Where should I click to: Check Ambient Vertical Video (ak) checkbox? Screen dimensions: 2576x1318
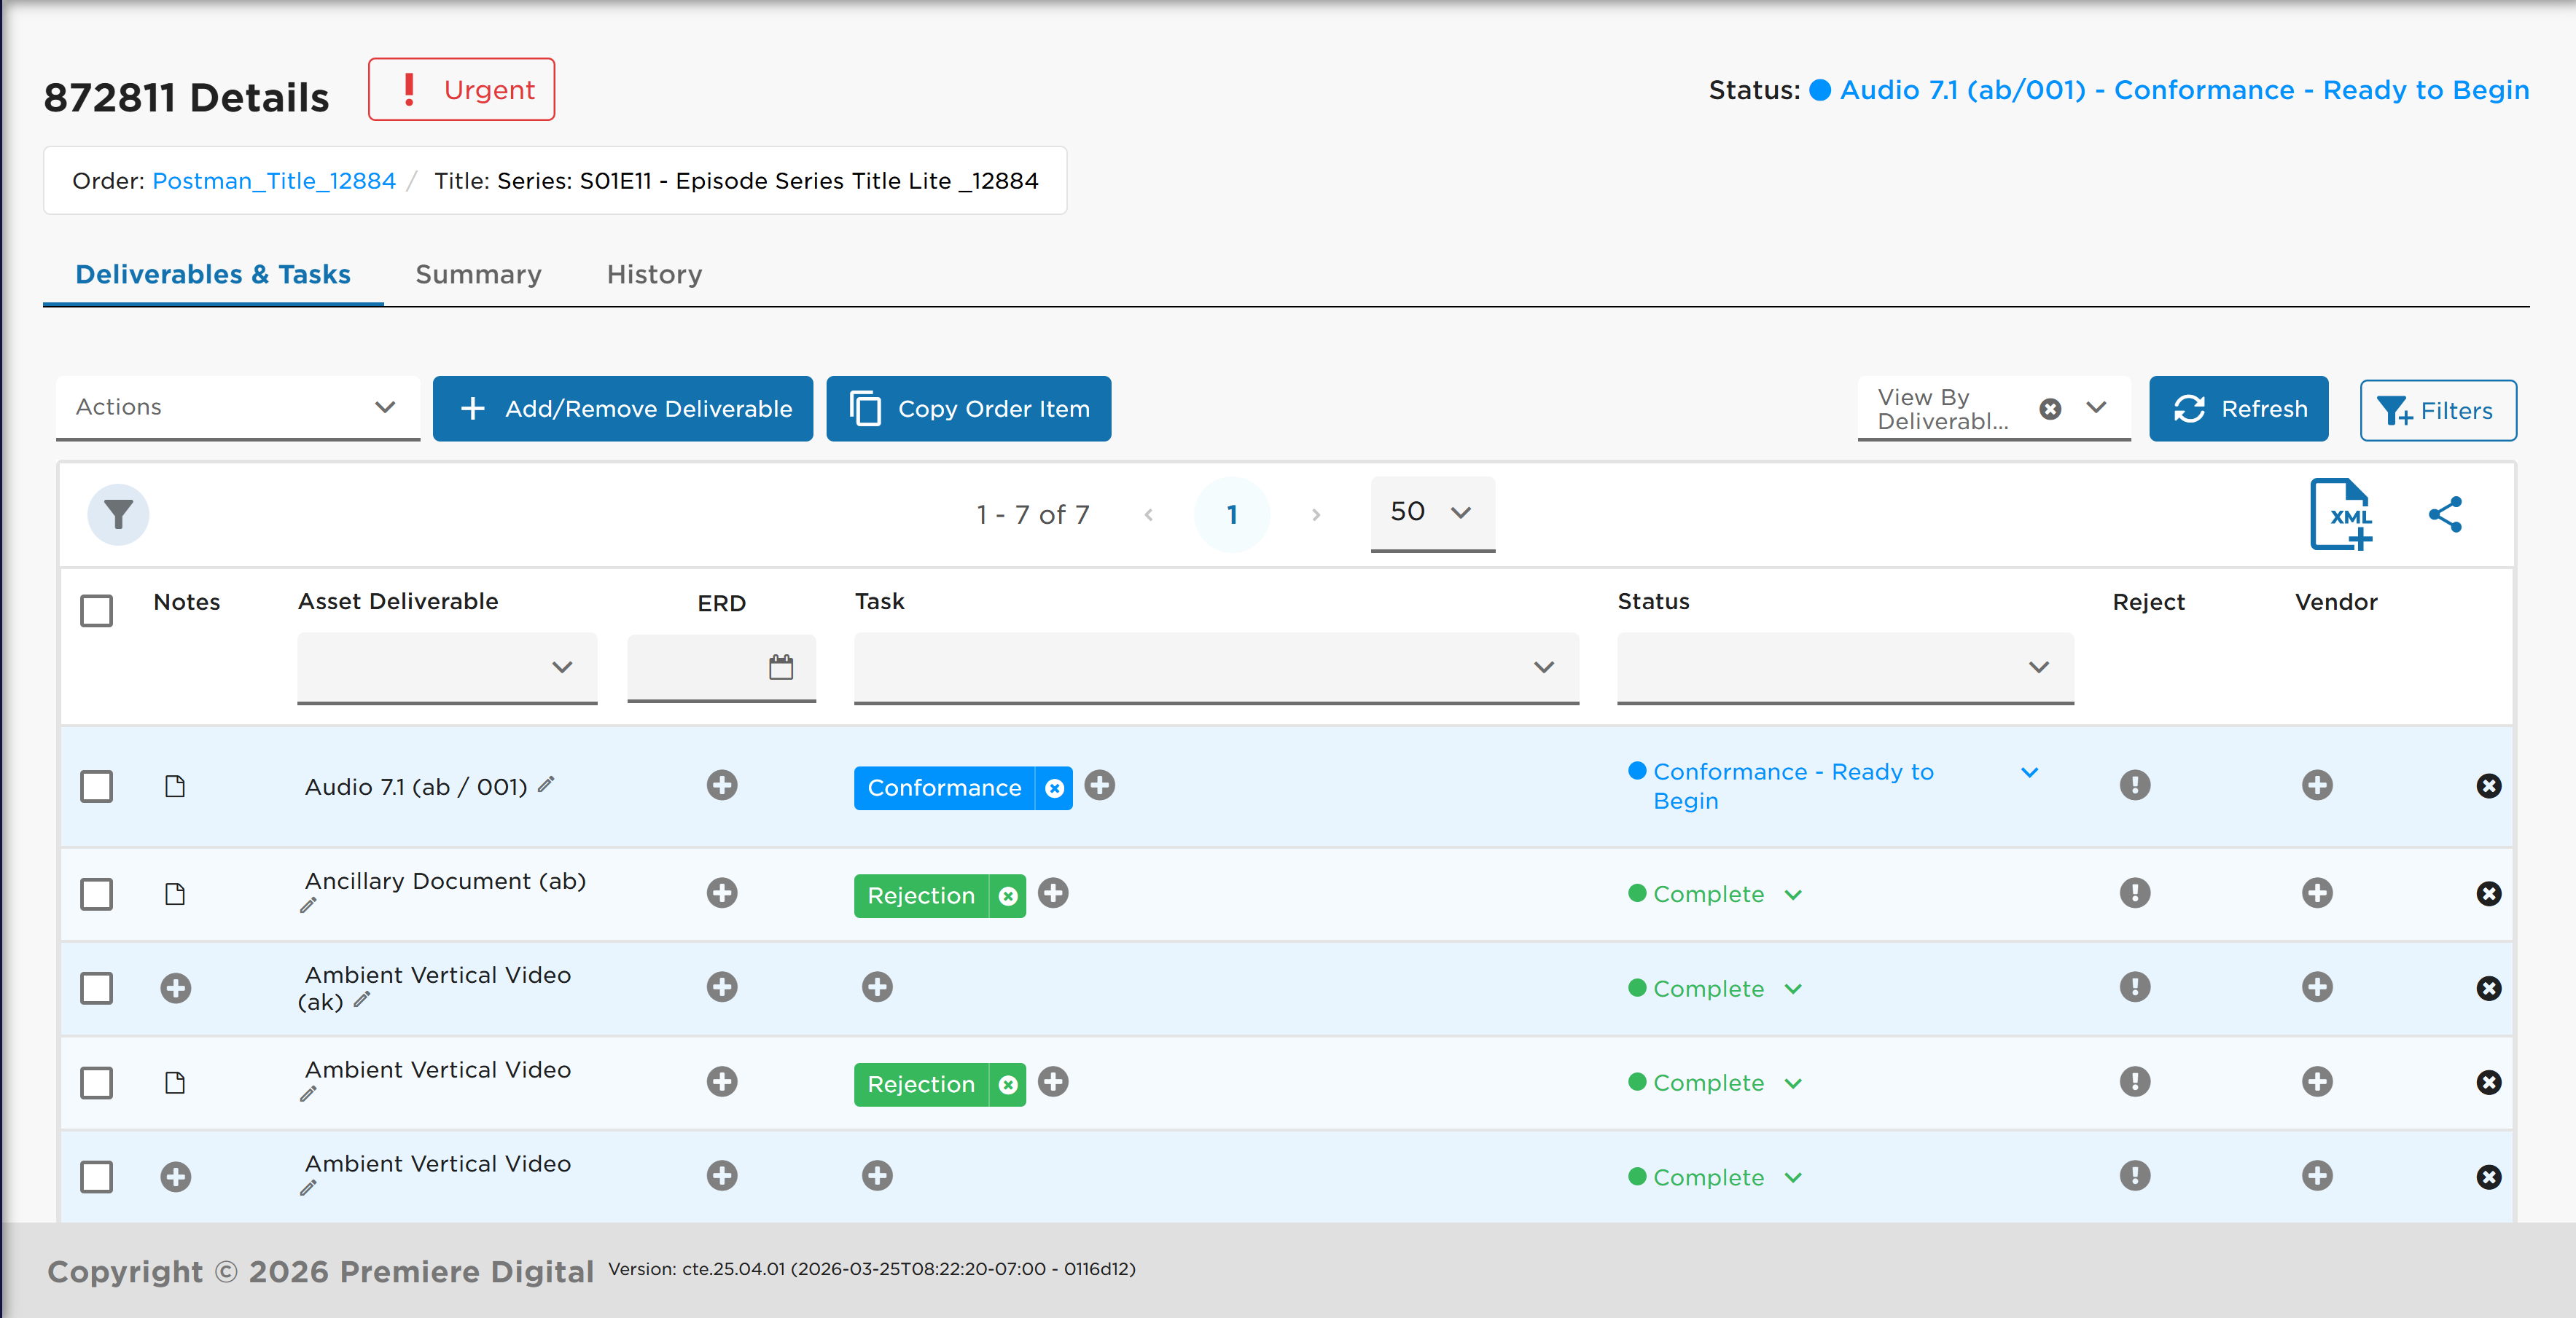(x=97, y=988)
